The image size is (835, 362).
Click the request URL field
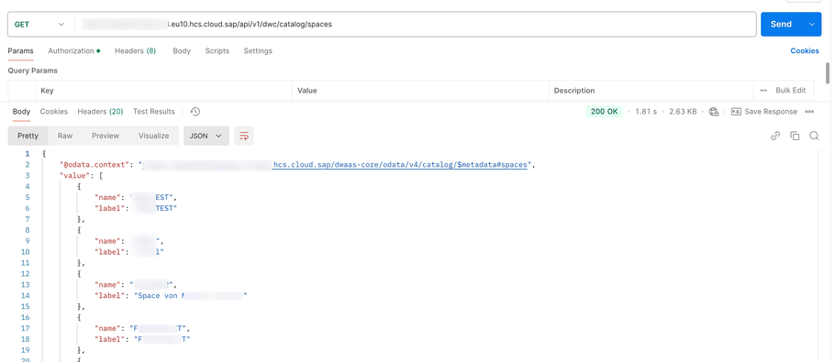416,25
